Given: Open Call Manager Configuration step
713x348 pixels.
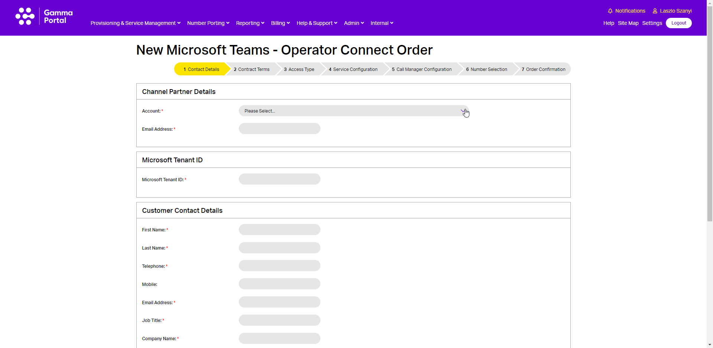Looking at the screenshot, I should click(421, 69).
